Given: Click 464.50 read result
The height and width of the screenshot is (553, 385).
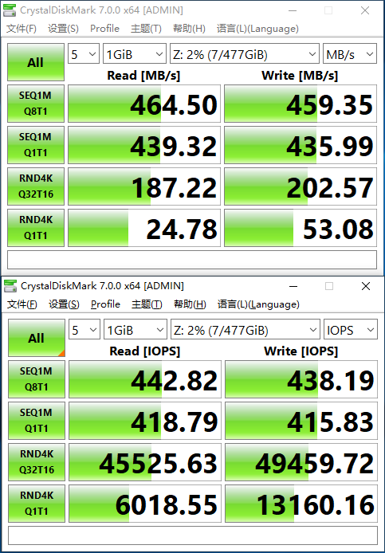Looking at the screenshot, I should 144,104.
